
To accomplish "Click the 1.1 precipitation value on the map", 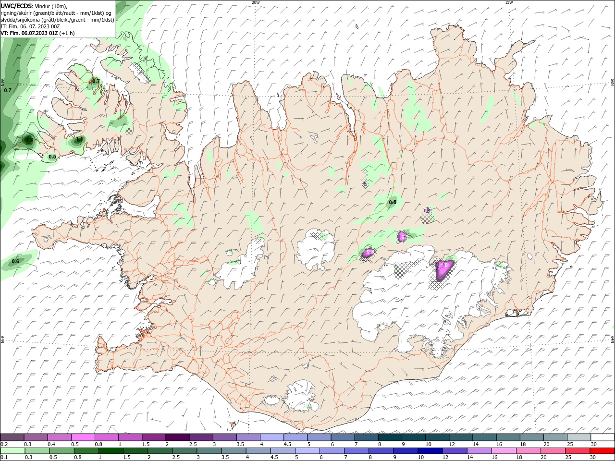I will tap(79, 139).
